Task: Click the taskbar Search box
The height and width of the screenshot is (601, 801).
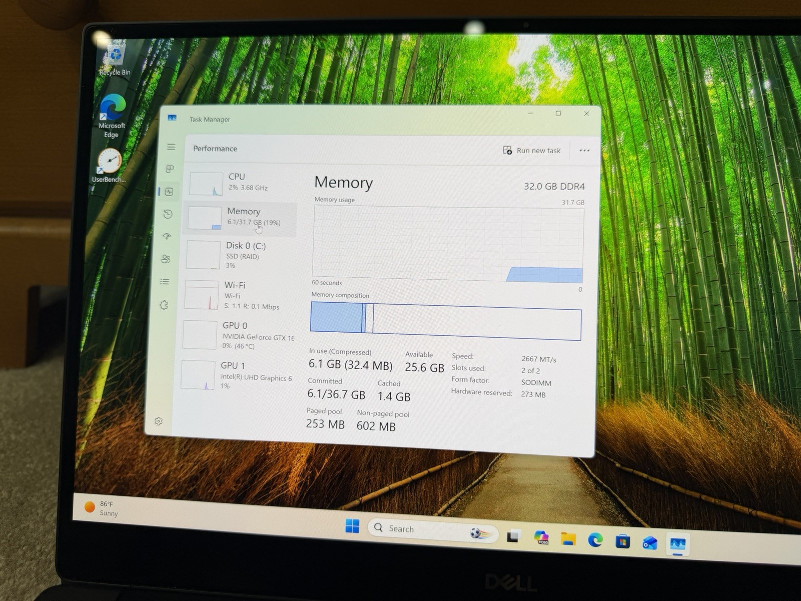Action: [x=433, y=530]
